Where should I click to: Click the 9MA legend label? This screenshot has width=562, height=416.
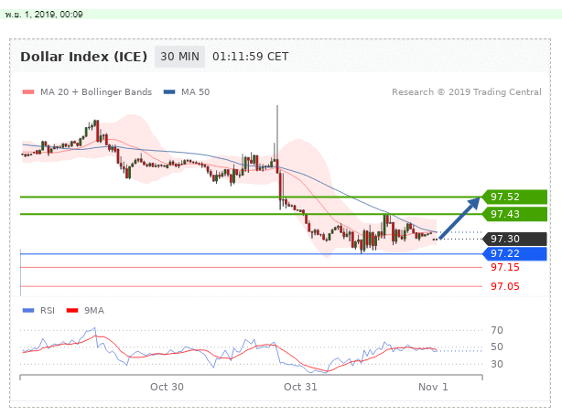tap(94, 310)
